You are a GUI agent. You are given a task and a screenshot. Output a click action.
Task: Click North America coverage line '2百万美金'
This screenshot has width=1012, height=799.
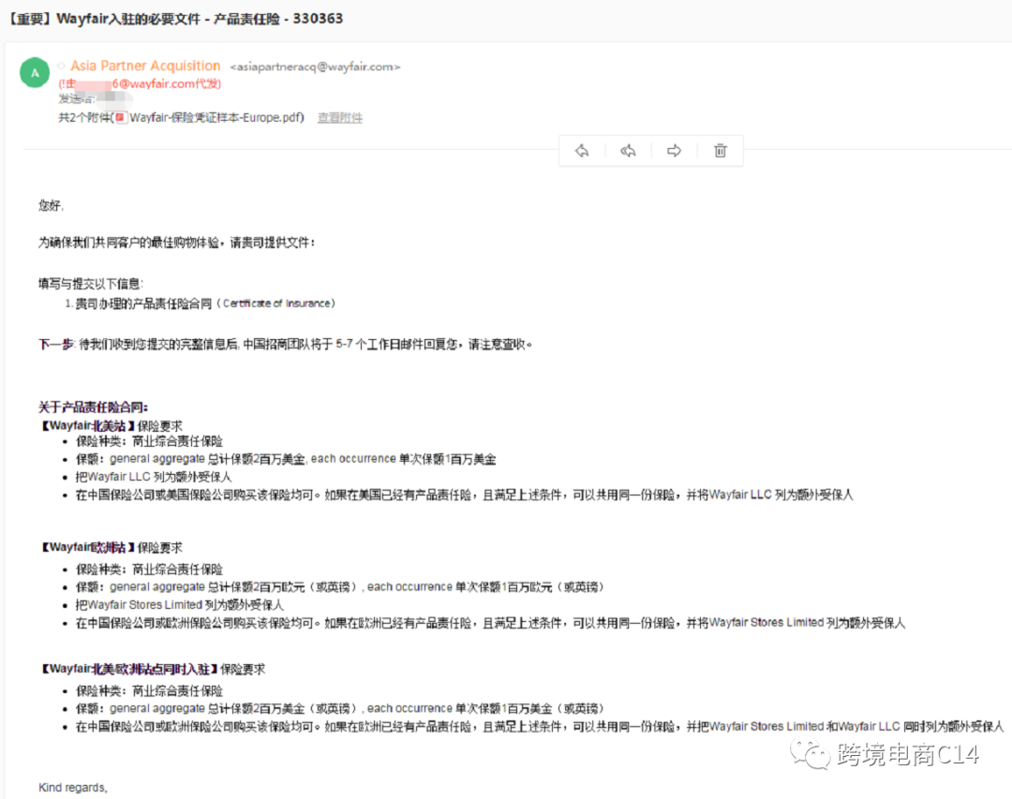pyautogui.click(x=286, y=459)
